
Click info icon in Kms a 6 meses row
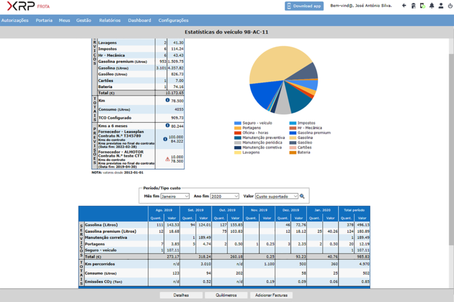pyautogui.click(x=168, y=126)
